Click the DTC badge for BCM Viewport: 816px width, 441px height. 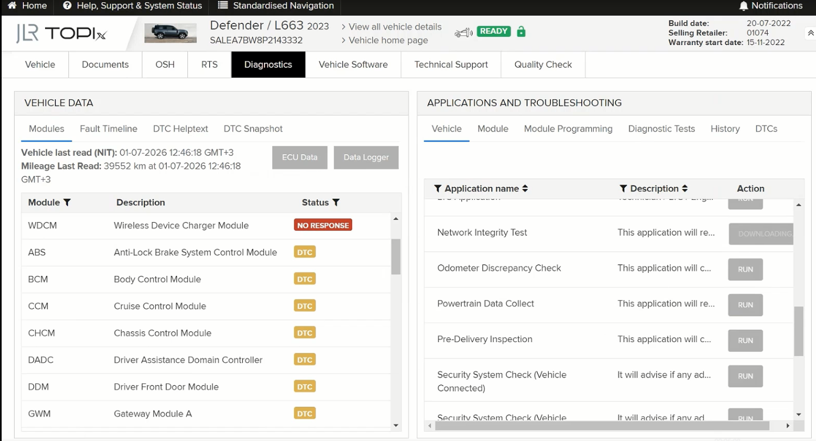click(305, 279)
